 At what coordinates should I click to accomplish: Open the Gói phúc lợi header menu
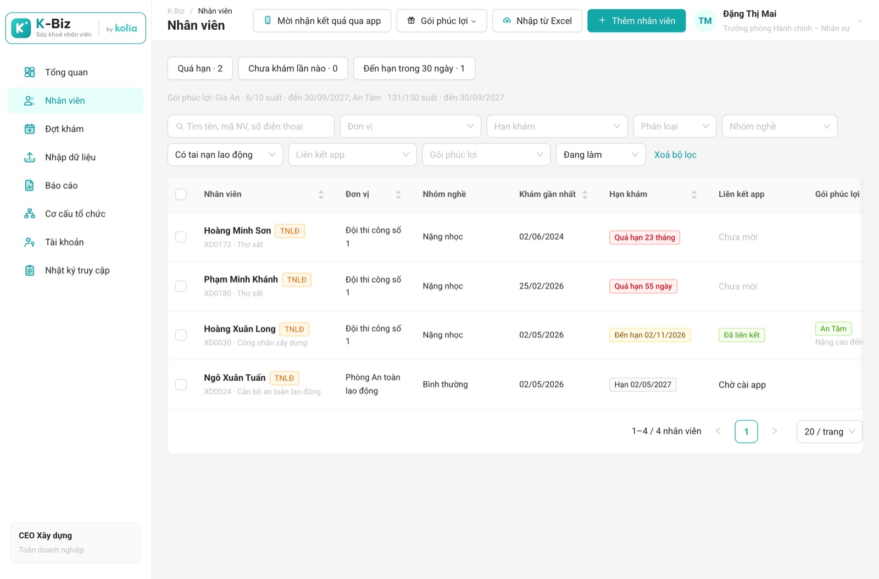coord(442,21)
